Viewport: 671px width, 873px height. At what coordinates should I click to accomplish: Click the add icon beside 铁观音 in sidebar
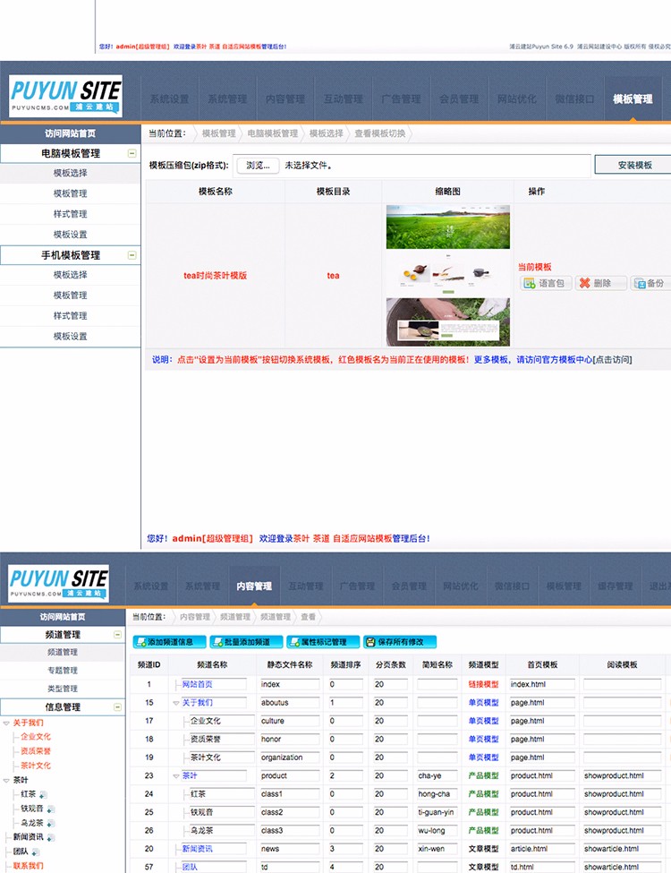click(x=51, y=809)
